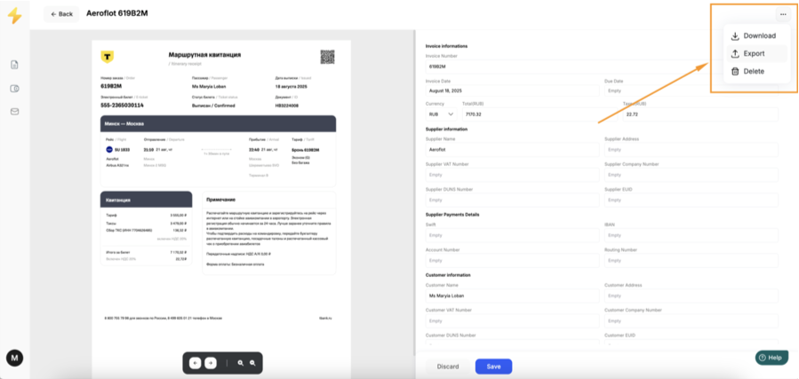Go Back to the previous screen
The height and width of the screenshot is (379, 799).
click(61, 14)
